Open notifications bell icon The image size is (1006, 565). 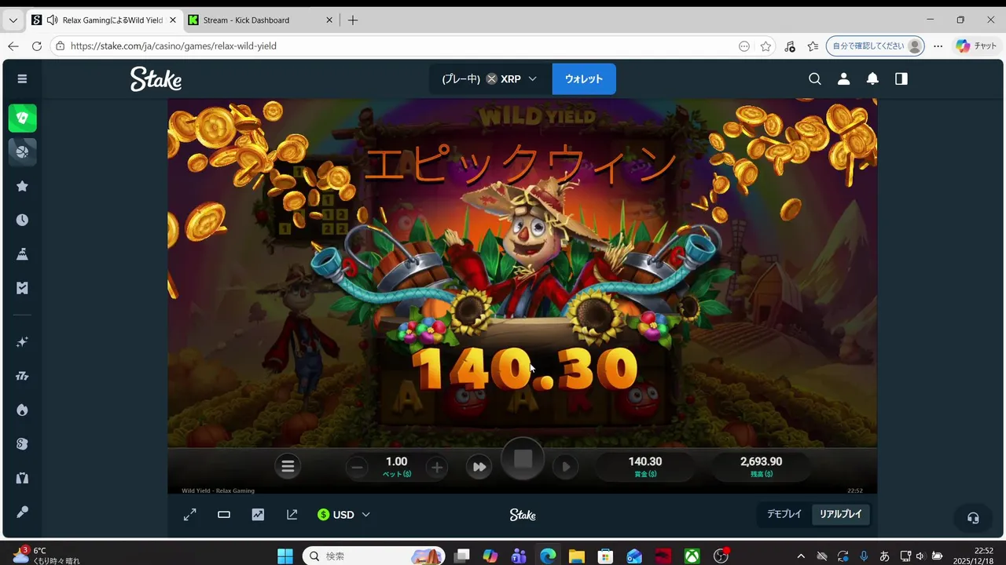tap(872, 78)
